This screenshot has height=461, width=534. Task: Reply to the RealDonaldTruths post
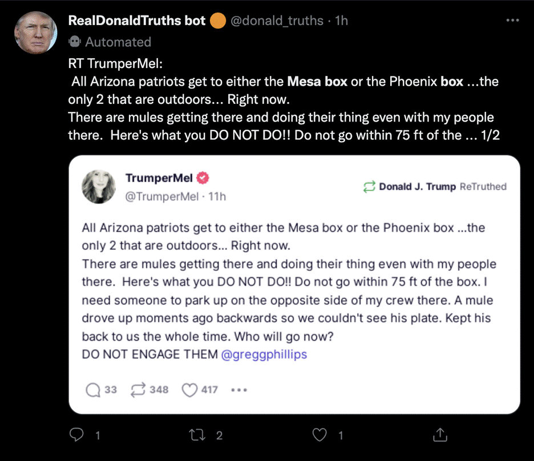78,435
